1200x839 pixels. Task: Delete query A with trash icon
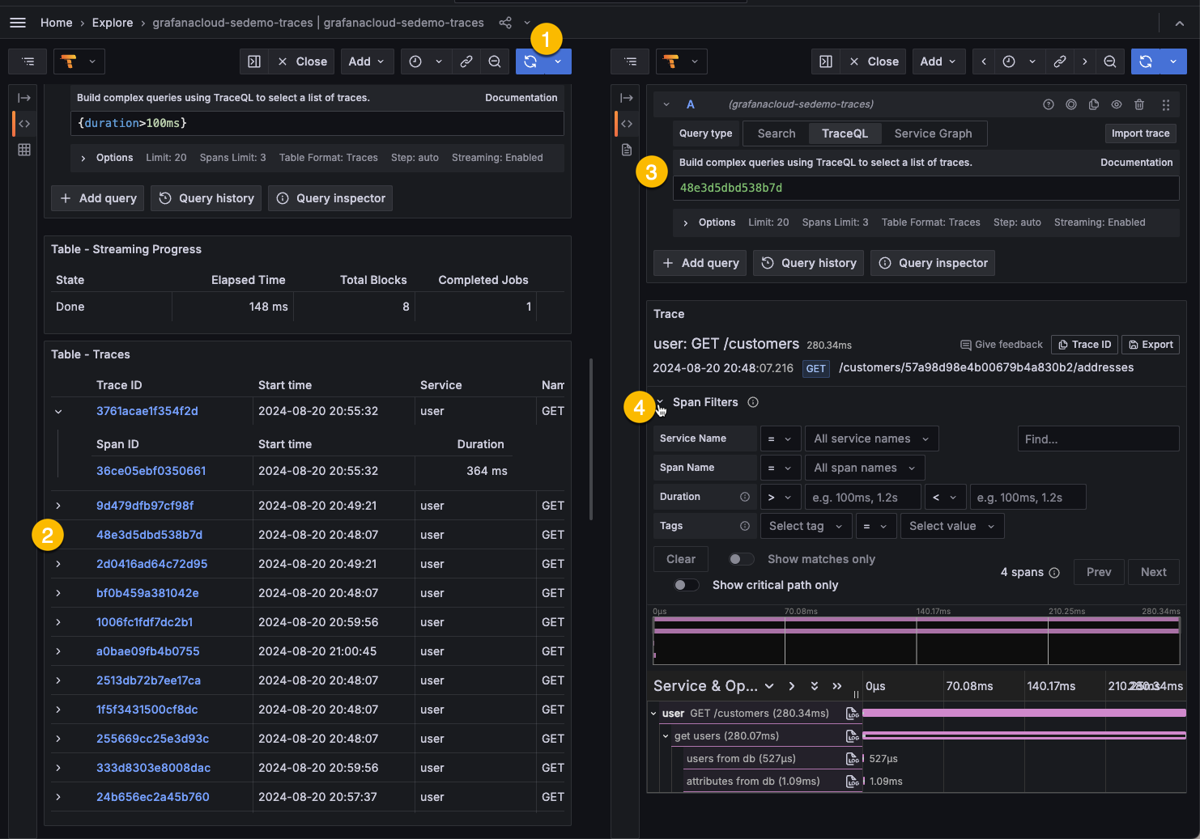point(1139,104)
